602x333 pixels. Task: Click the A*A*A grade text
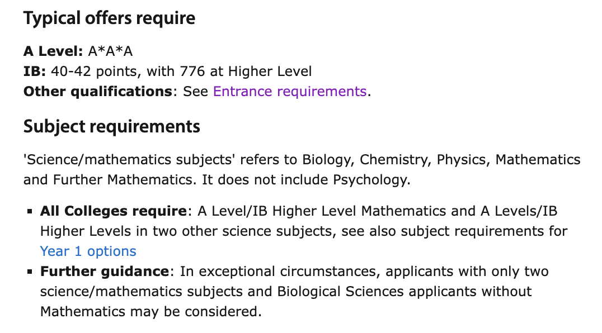pos(111,51)
